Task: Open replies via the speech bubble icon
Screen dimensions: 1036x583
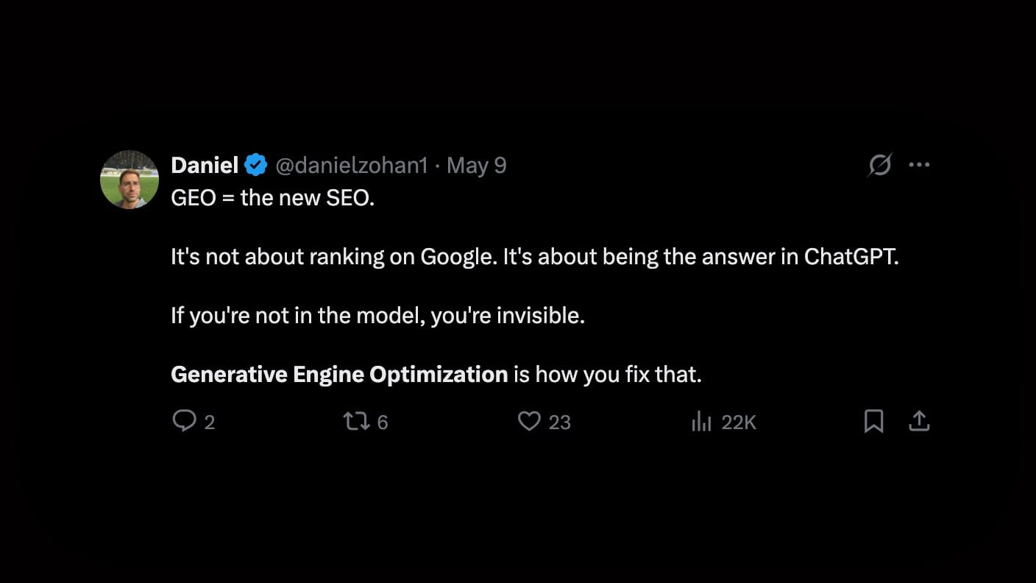Action: (184, 421)
